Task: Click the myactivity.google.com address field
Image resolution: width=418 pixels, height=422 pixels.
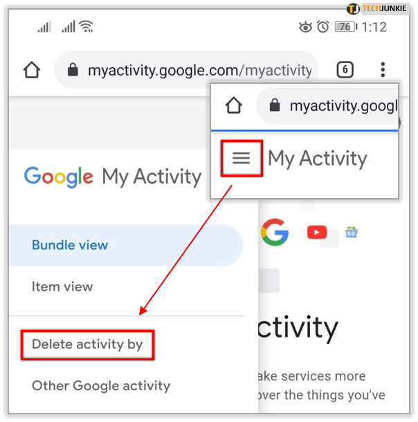Action: 186,70
